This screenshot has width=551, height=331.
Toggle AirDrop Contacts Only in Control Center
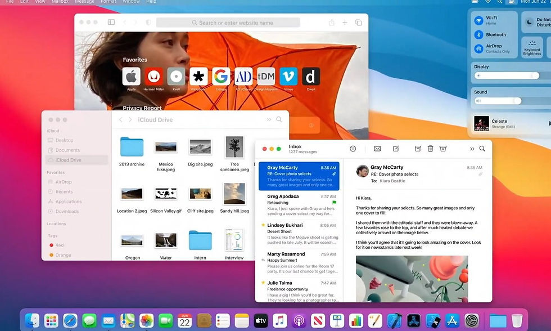pos(478,48)
